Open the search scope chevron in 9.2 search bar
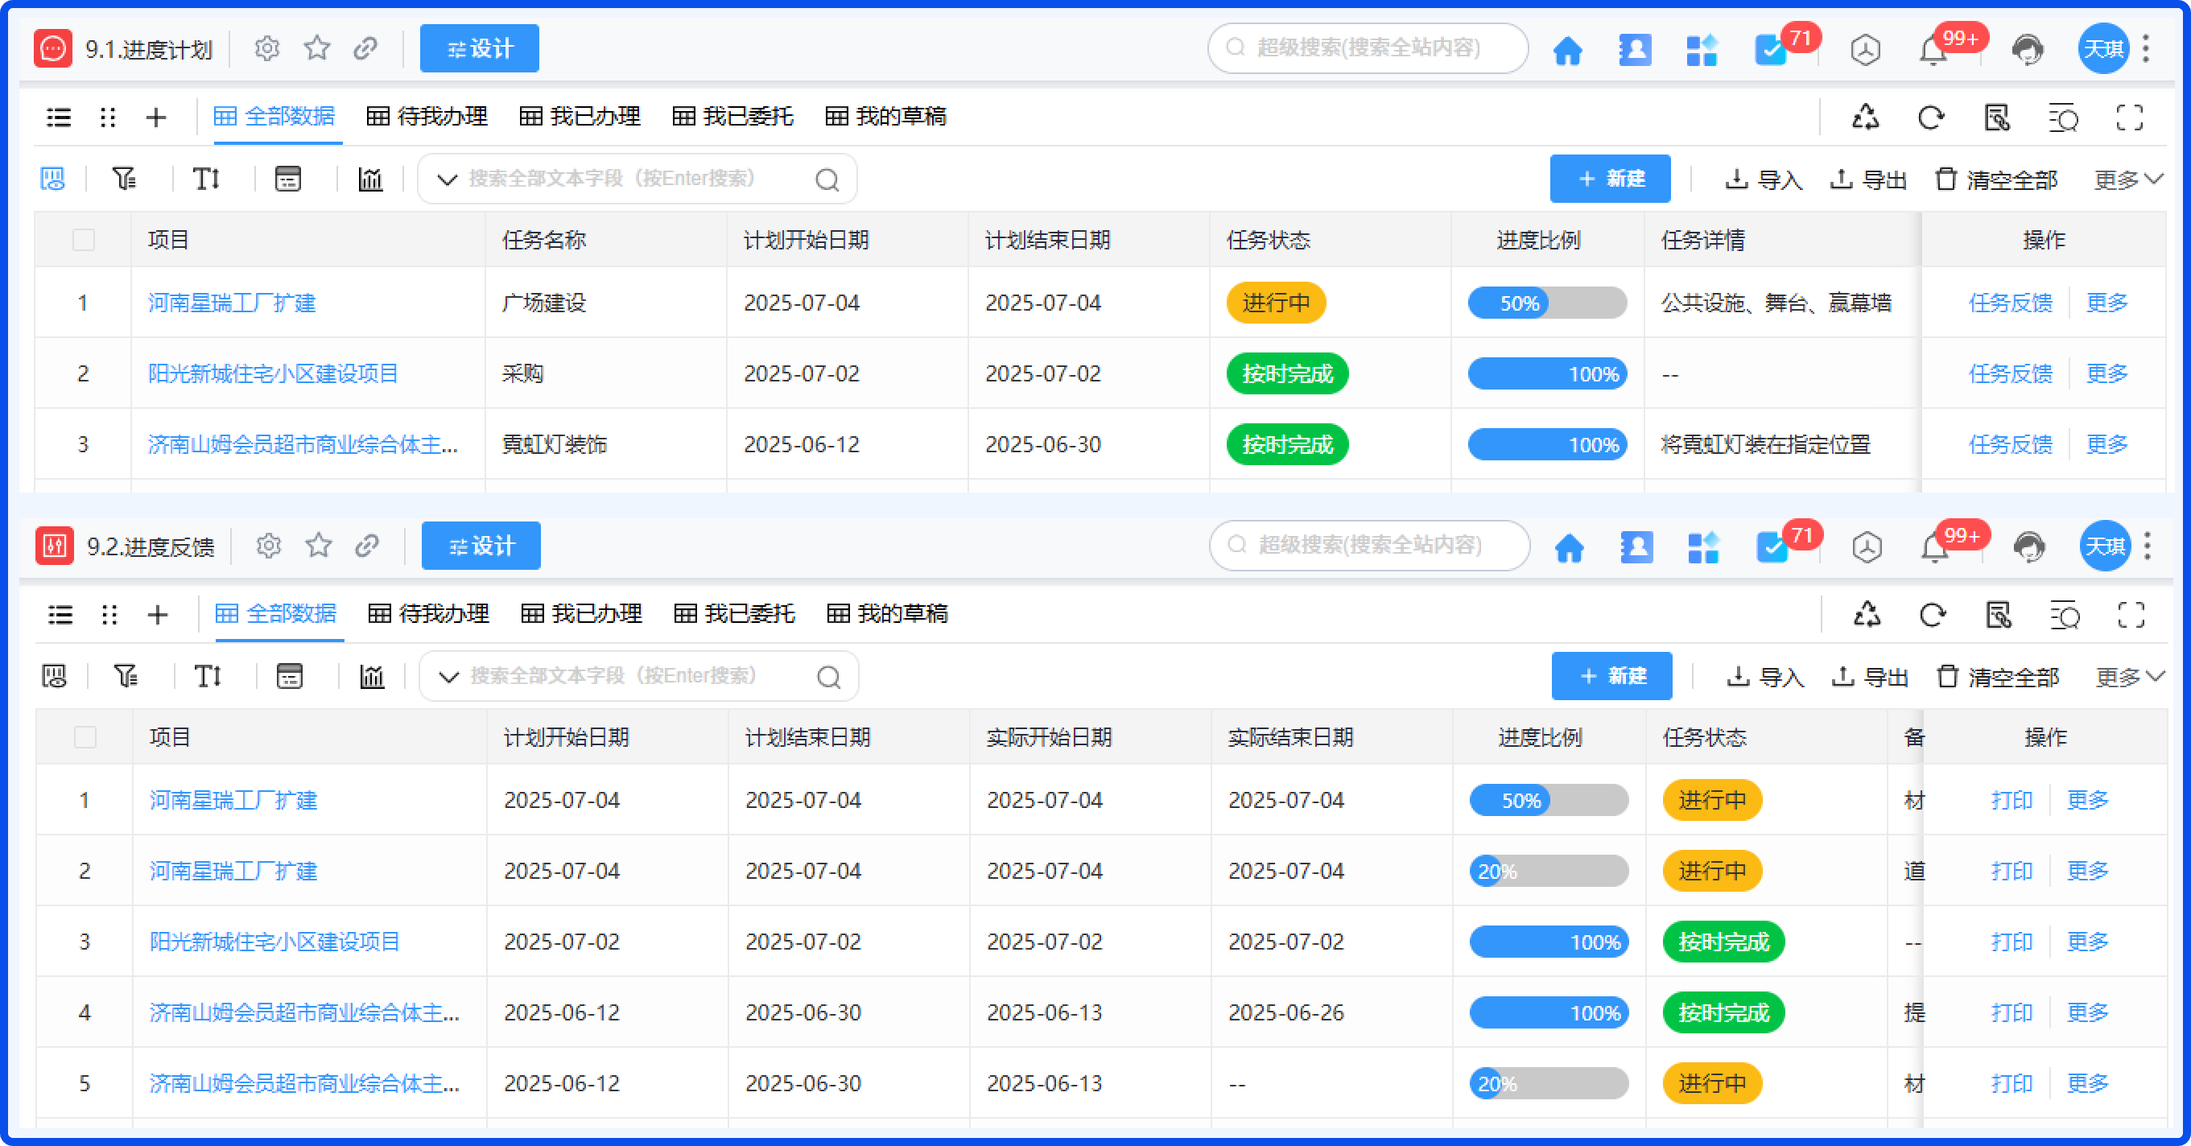 [x=448, y=676]
